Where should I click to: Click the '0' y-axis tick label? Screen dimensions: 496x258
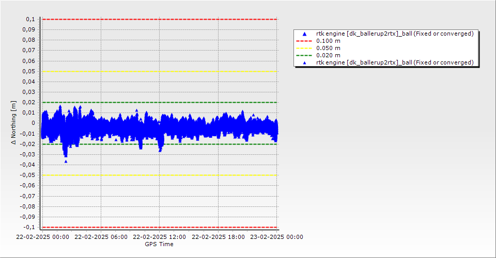34,123
